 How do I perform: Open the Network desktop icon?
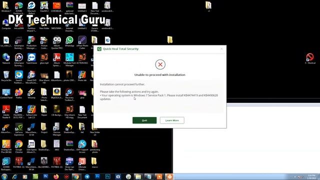6,59
